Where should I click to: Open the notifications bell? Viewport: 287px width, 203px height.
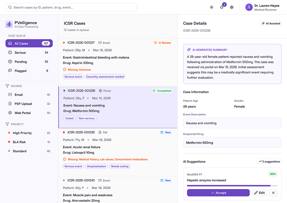(222, 7)
